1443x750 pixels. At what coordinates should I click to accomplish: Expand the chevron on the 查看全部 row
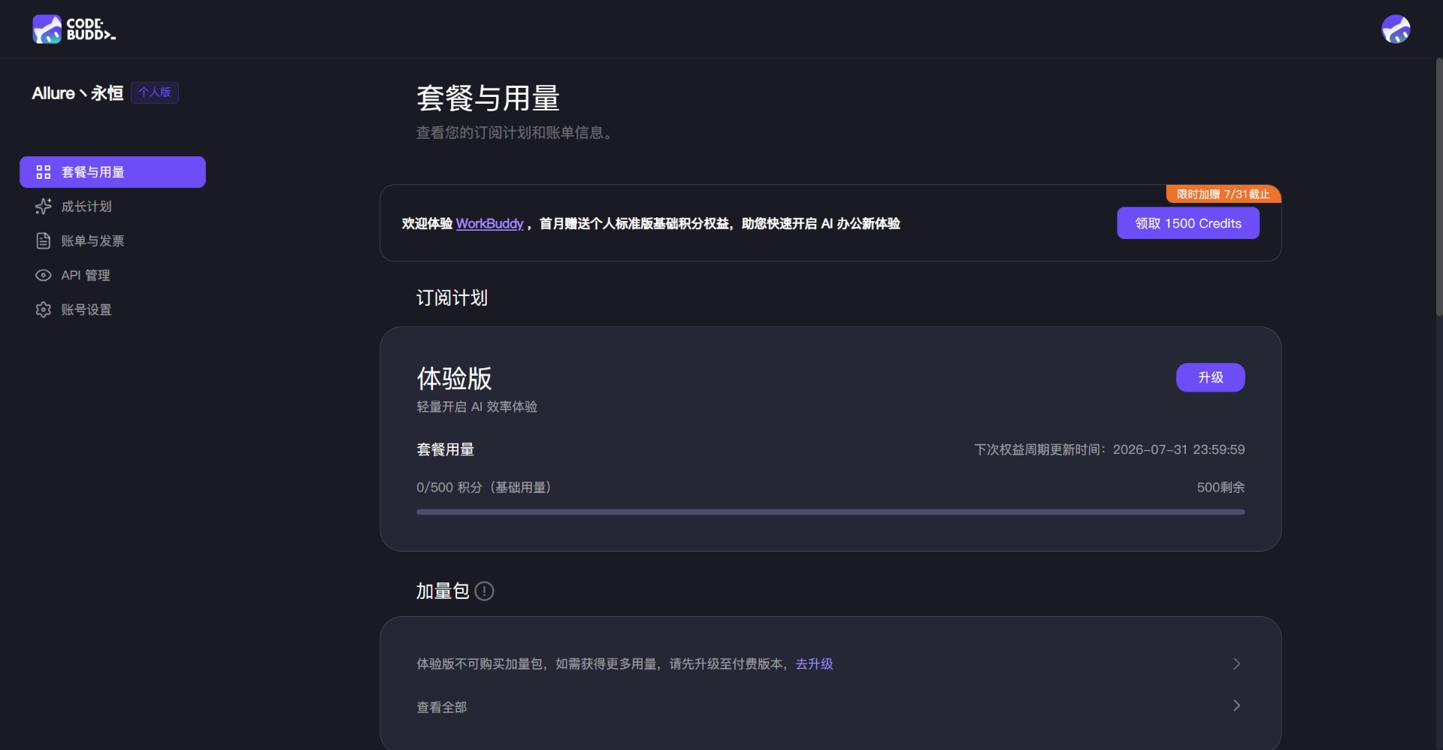coord(1236,706)
